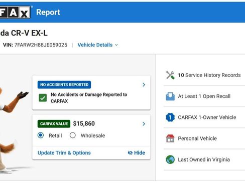
Task: Click the red house personal vehicle icon
Action: pyautogui.click(x=170, y=138)
